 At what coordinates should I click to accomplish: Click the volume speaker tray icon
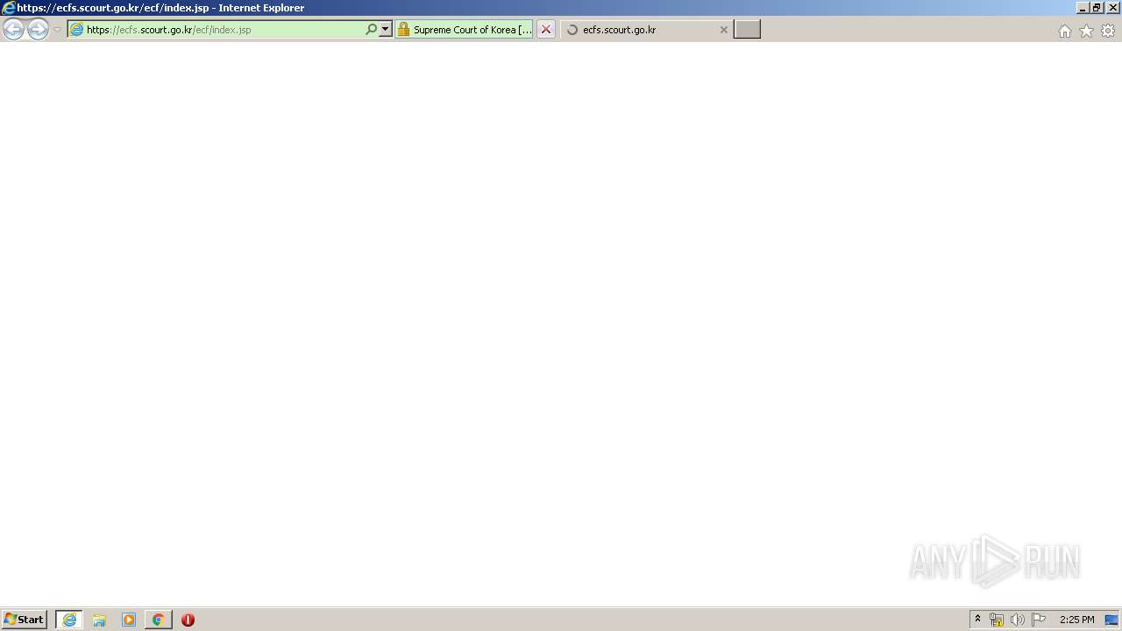click(1017, 620)
